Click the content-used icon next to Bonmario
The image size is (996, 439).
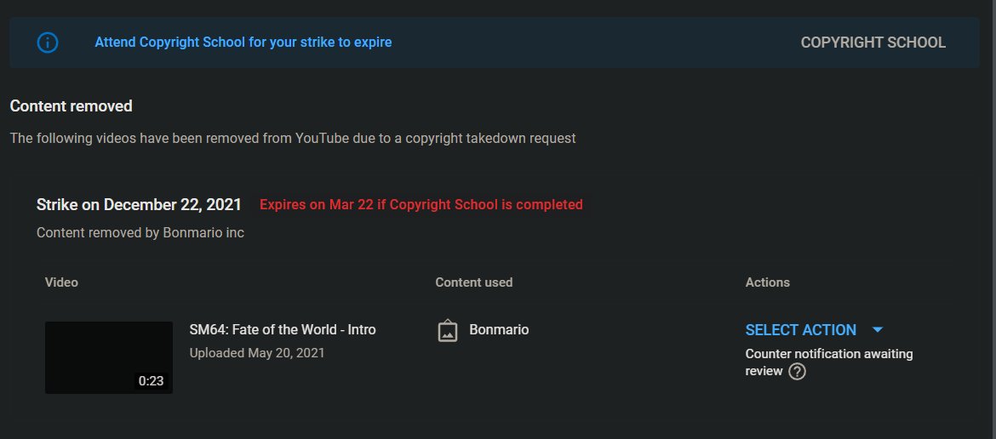[448, 330]
